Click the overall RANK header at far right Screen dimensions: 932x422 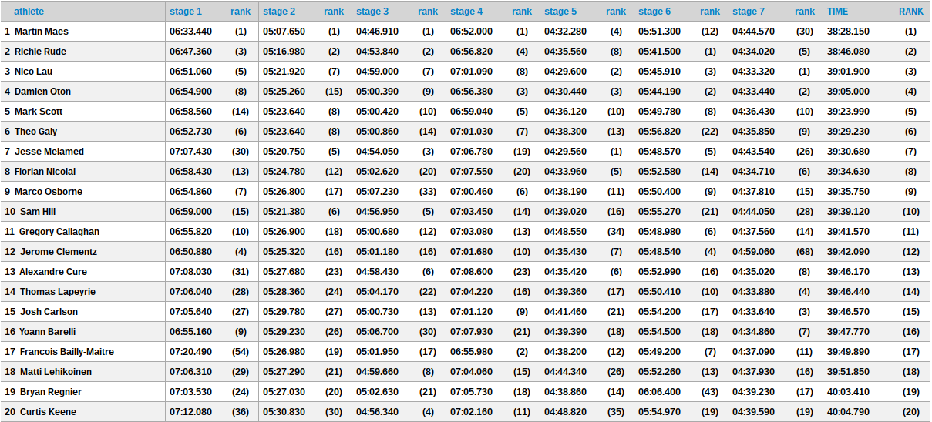coord(910,12)
